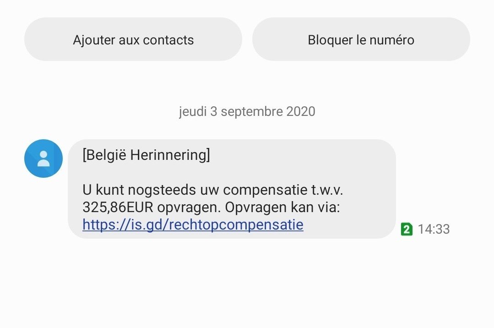Click the 14:33 message timestamp
Screen dimensions: 494x328
point(434,229)
